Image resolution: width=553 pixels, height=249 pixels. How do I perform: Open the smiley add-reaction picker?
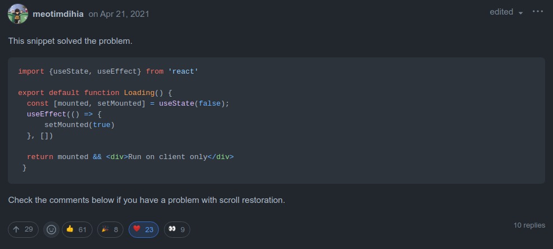coord(52,229)
